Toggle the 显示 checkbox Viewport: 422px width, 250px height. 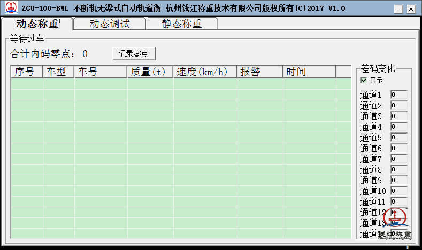[364, 80]
